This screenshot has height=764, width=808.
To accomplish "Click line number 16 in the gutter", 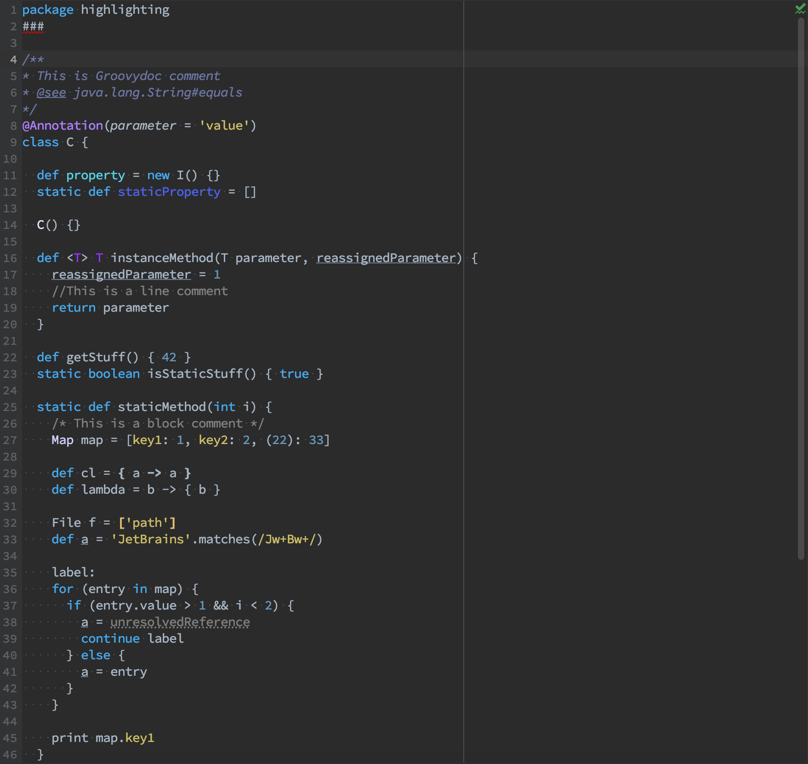I will [x=10, y=258].
